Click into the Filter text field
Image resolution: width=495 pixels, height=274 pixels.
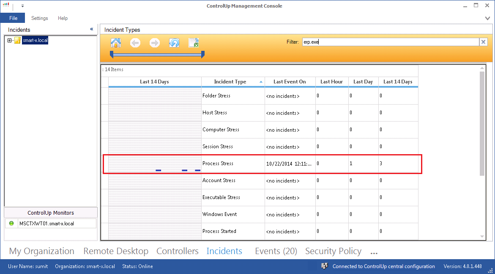click(x=391, y=42)
